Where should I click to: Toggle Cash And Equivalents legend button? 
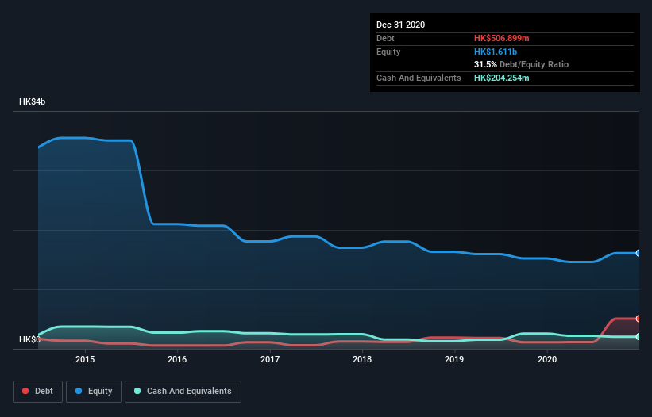point(183,392)
